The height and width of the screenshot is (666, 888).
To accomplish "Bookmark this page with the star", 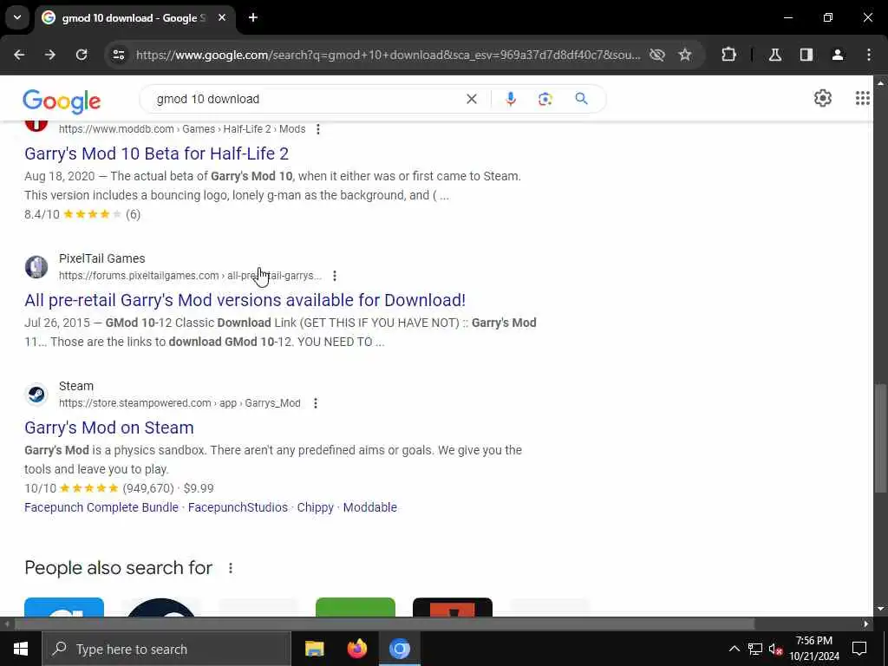I will [685, 55].
